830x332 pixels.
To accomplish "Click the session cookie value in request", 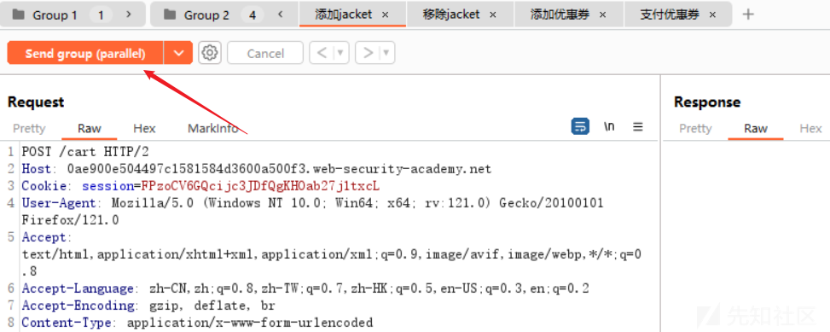I will 260,186.
